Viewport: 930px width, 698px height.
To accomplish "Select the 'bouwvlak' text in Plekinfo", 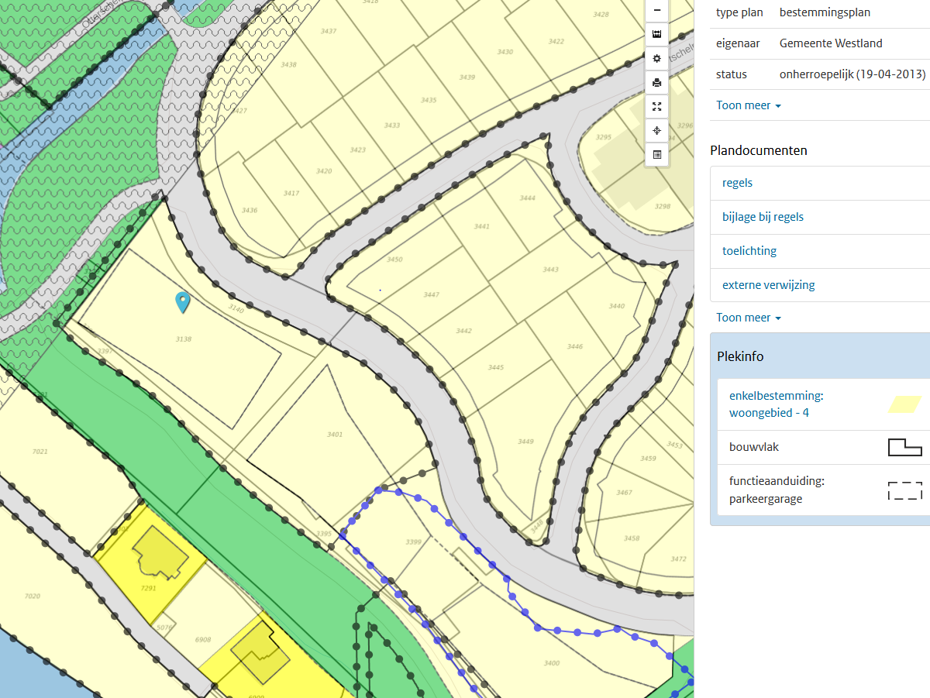I will pos(754,447).
